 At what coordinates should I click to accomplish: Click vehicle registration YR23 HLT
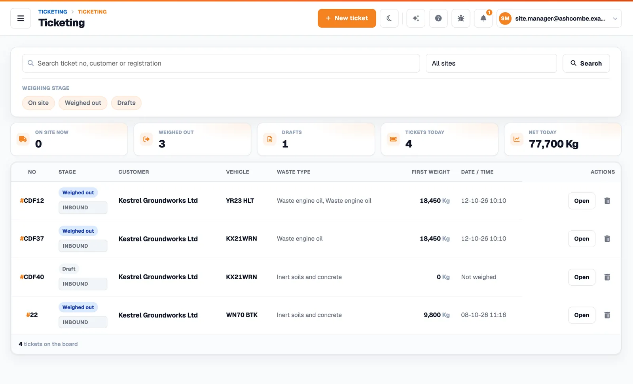coord(240,201)
